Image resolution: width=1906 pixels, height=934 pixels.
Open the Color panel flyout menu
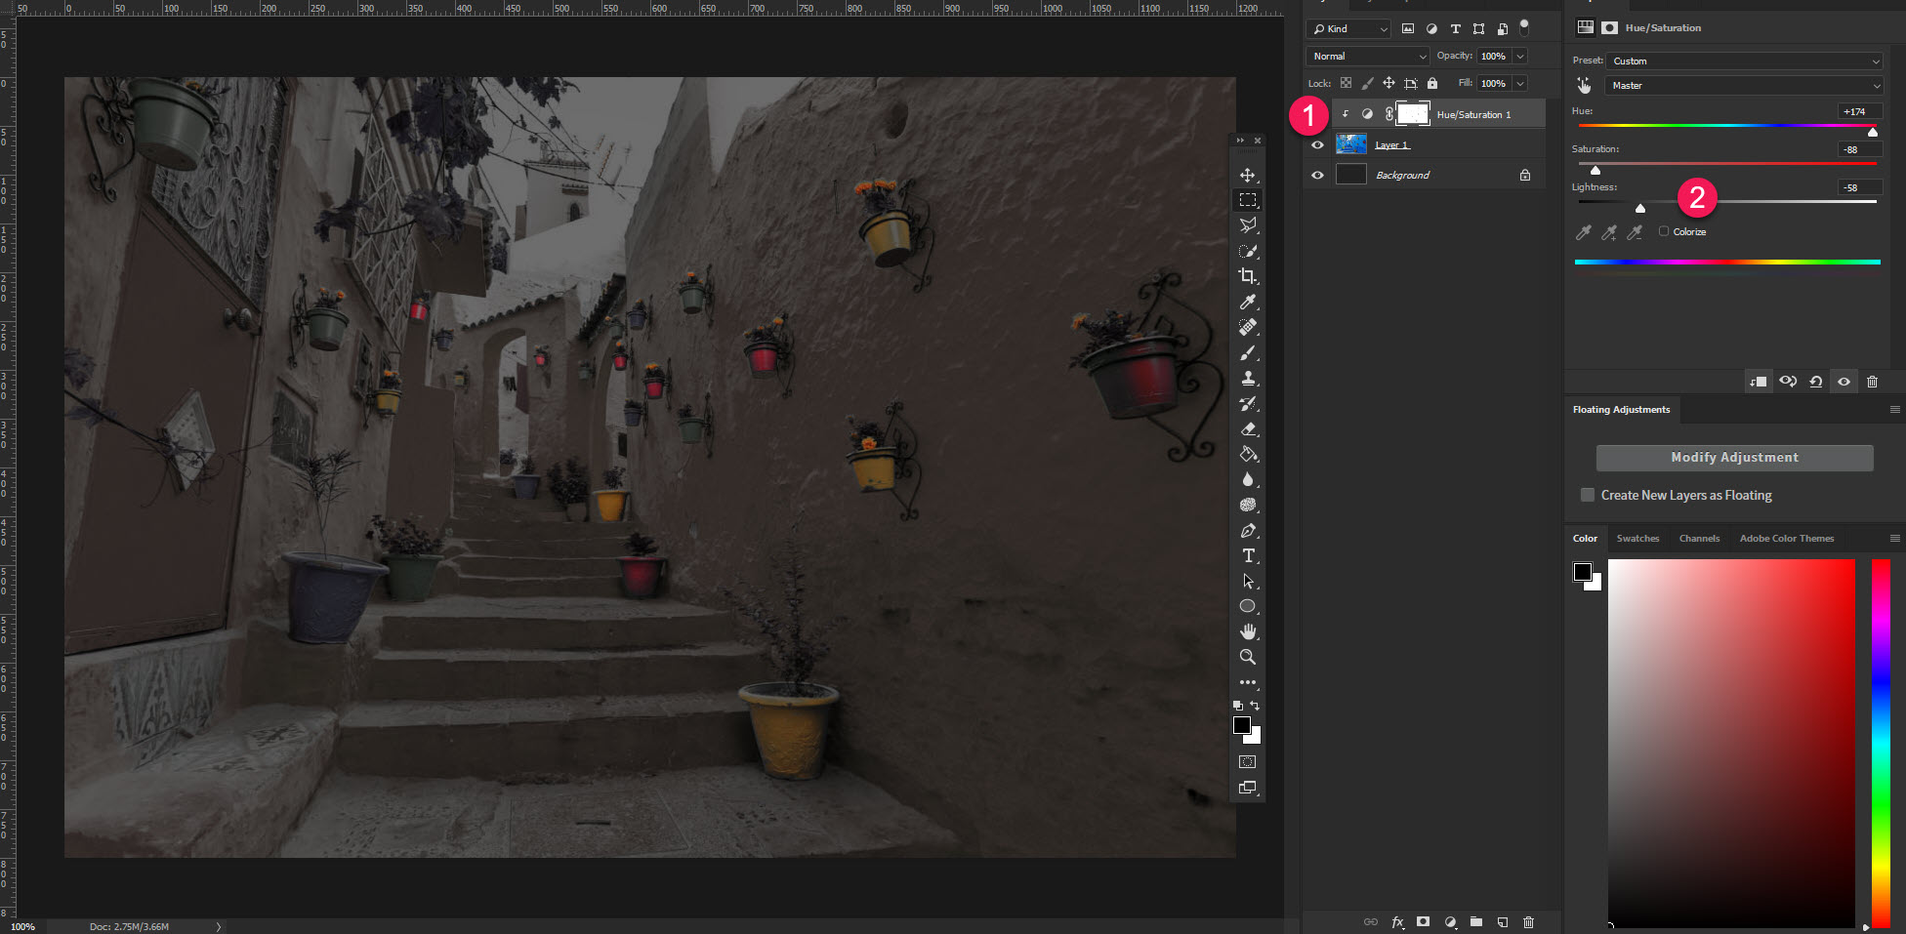click(x=1895, y=538)
